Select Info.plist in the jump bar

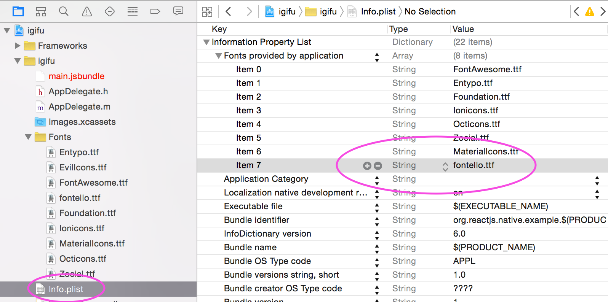[x=378, y=11]
